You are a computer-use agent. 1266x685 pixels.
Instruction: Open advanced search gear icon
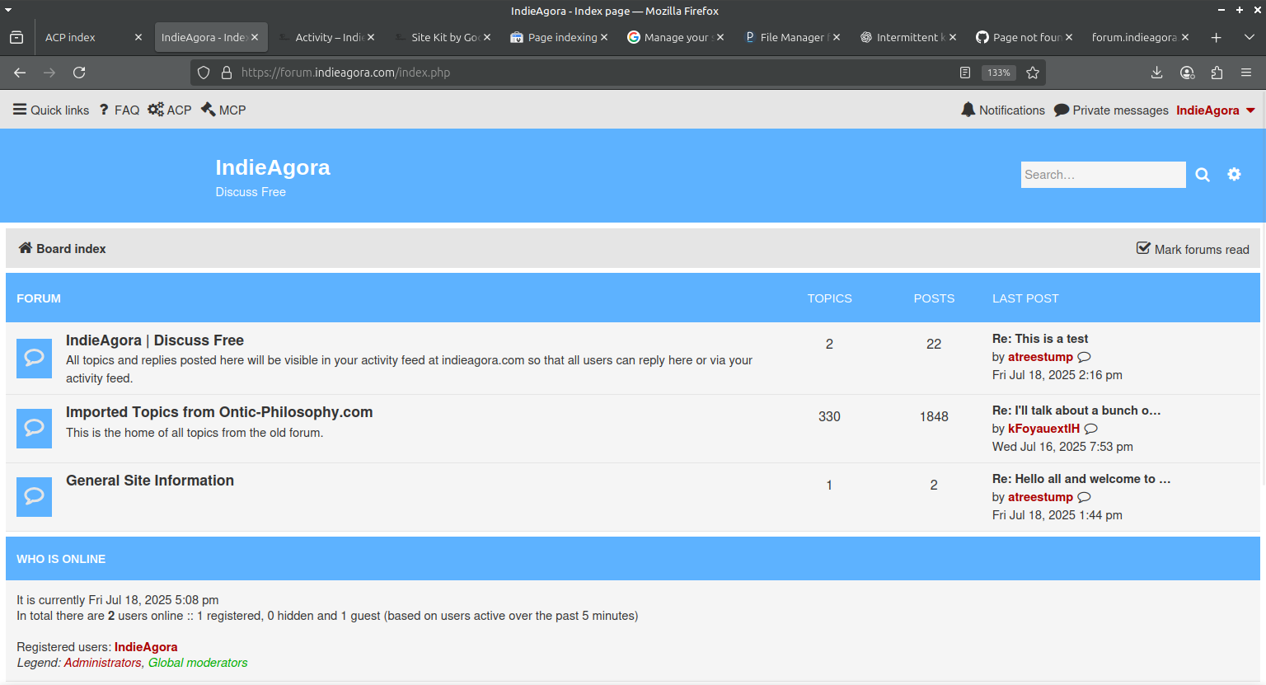[1234, 175]
